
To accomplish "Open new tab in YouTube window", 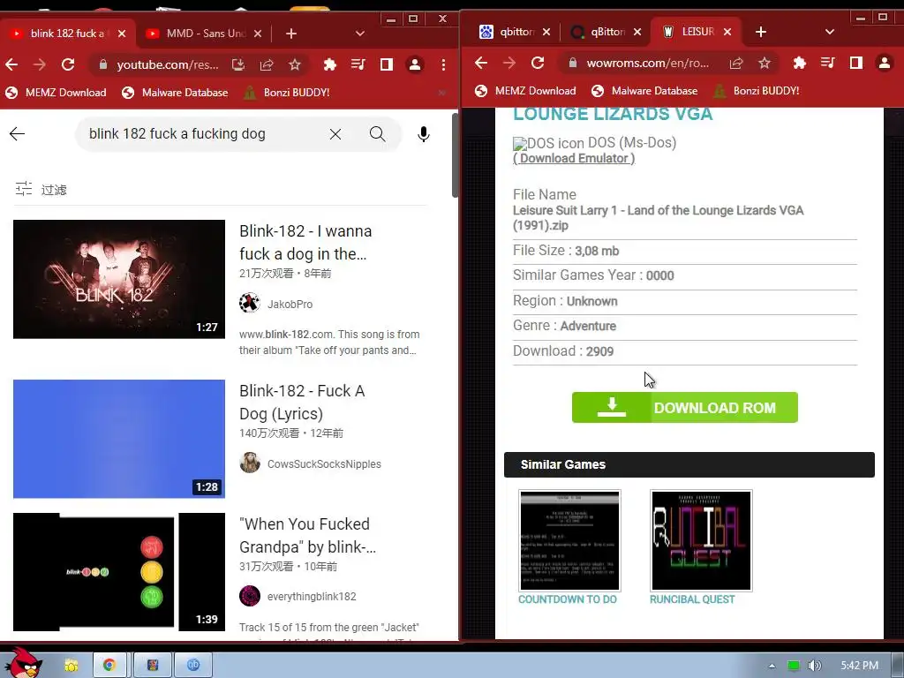I will click(291, 34).
